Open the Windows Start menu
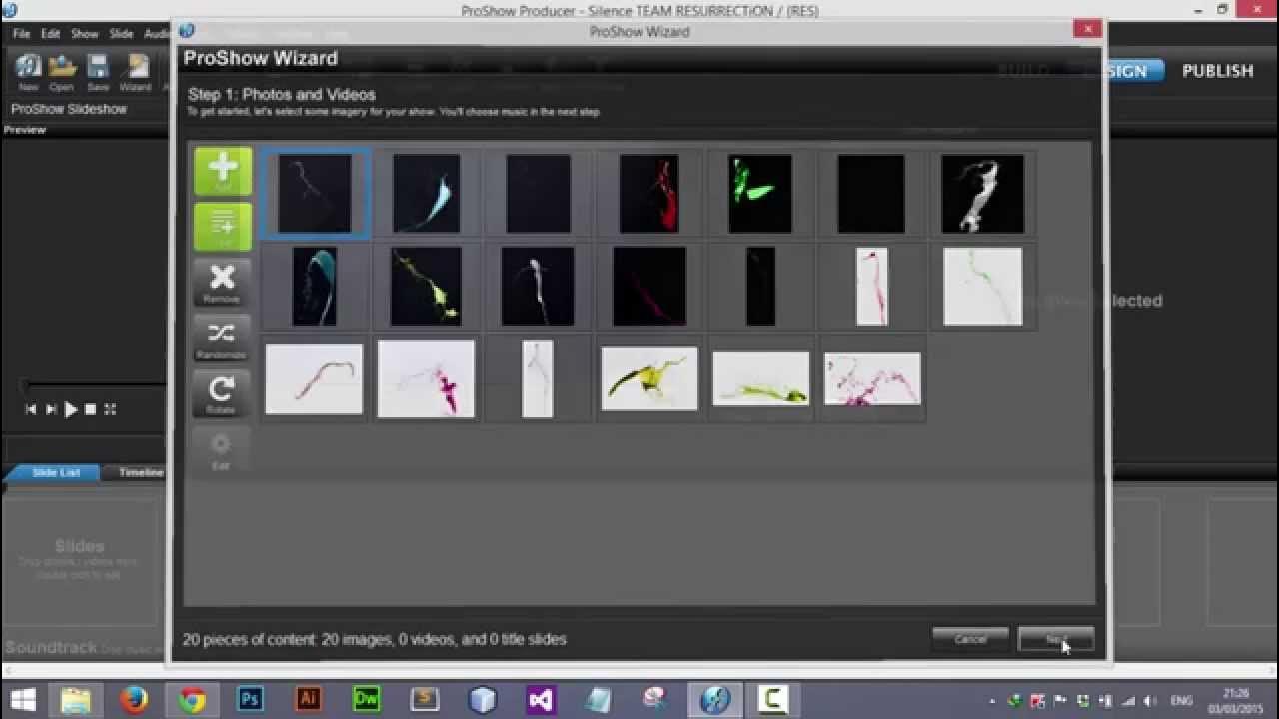The width and height of the screenshot is (1279, 719). [x=22, y=700]
